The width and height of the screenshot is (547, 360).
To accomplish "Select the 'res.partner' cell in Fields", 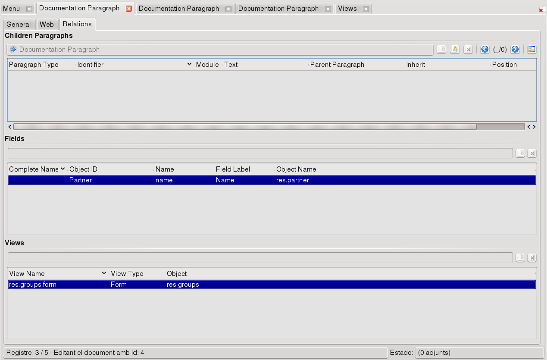I will (x=293, y=180).
